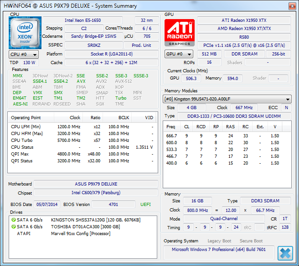
Task: Click the GPU memory clock 594.0 field
Action: (x=232, y=78)
